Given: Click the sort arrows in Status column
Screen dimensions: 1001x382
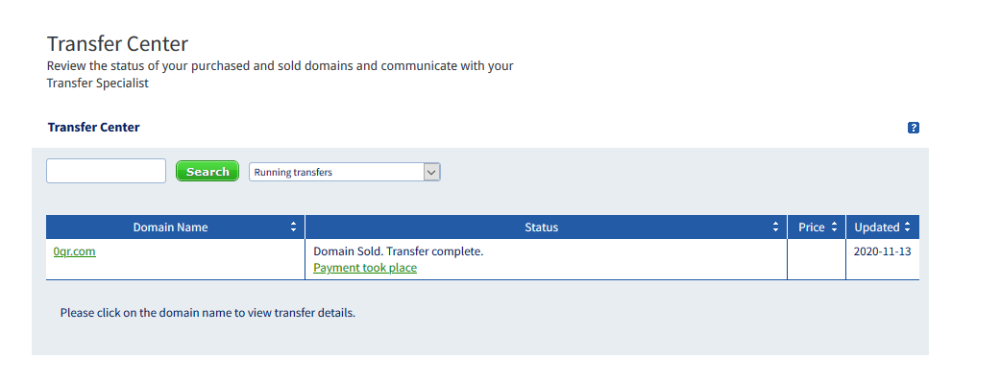Looking at the screenshot, I should click(775, 227).
